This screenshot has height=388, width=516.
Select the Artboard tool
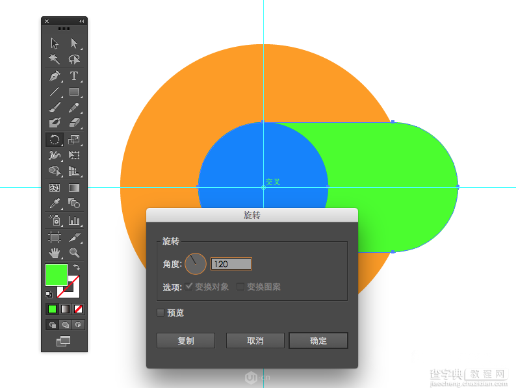pyautogui.click(x=55, y=237)
